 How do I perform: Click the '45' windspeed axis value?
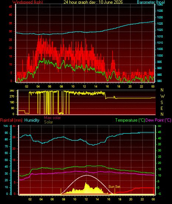pos(10,7)
